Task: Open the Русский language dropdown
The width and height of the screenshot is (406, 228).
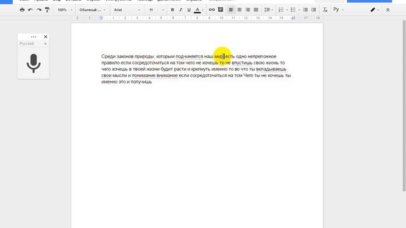Action: pyautogui.click(x=33, y=44)
